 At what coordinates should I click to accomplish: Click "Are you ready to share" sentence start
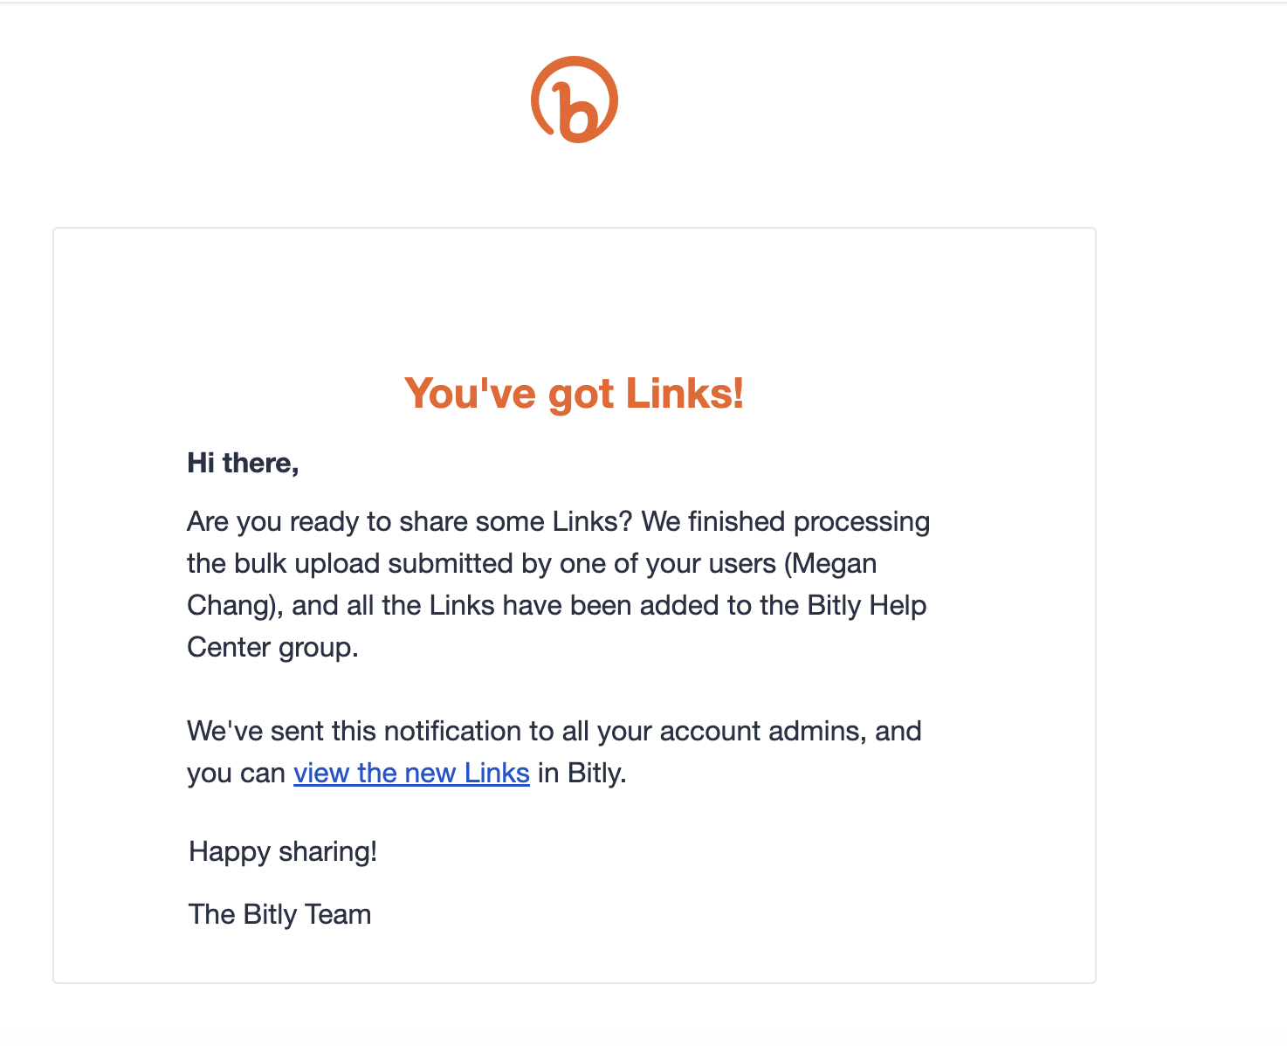click(321, 522)
